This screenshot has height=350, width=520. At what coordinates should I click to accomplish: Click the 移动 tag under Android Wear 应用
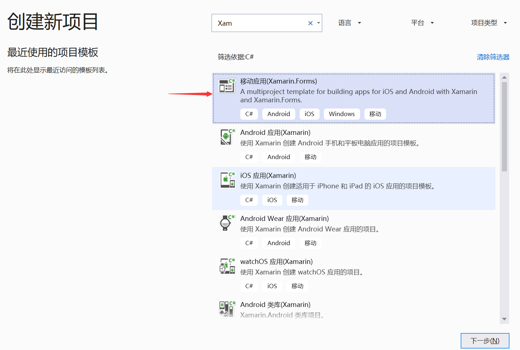click(x=310, y=243)
